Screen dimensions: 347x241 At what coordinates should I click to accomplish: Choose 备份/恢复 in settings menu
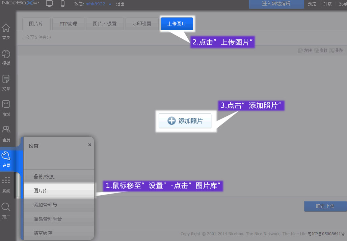pyautogui.click(x=44, y=177)
